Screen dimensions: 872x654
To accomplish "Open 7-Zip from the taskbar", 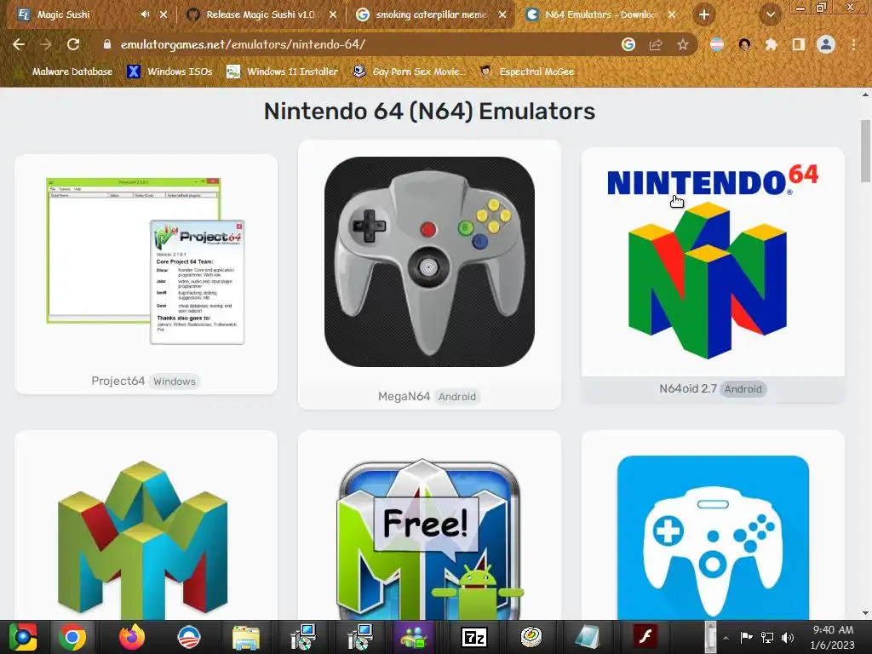I will tap(474, 637).
